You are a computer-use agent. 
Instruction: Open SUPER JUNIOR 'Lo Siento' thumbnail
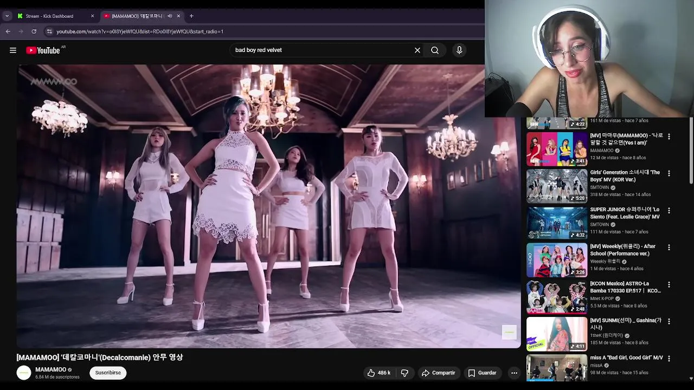click(557, 223)
